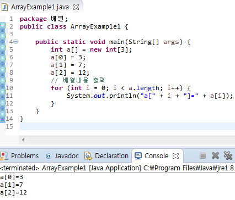235x200 pixels.
Task: Click 'a[2] = 12;' statement
Action: click(x=70, y=73)
